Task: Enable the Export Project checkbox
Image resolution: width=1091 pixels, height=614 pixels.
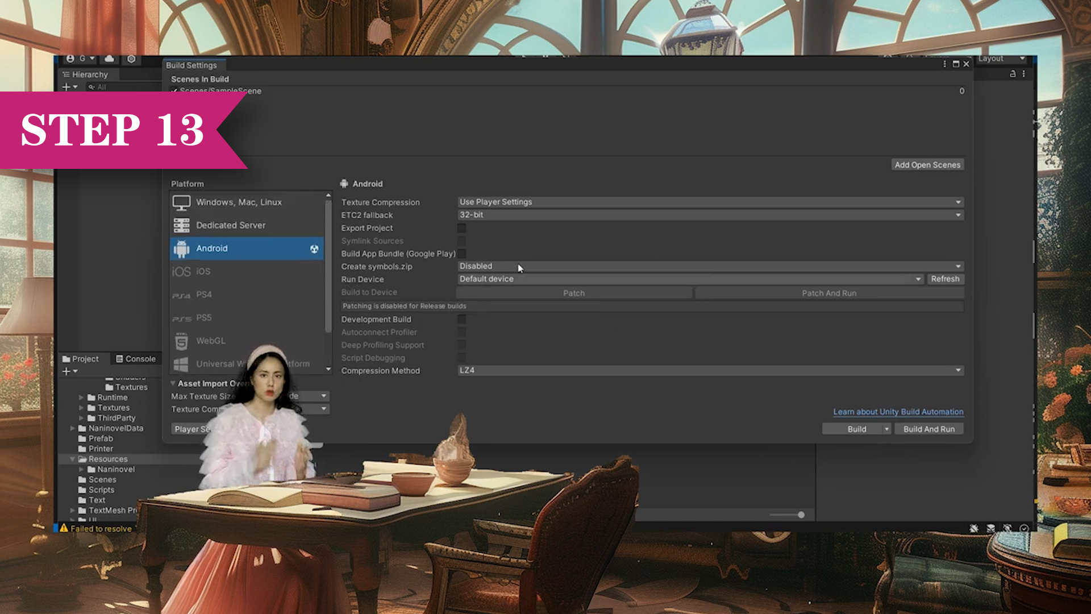Action: tap(461, 228)
